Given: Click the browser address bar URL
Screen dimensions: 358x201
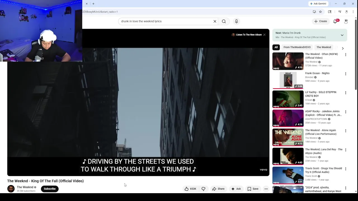Looking at the screenshot, I should point(100,12).
